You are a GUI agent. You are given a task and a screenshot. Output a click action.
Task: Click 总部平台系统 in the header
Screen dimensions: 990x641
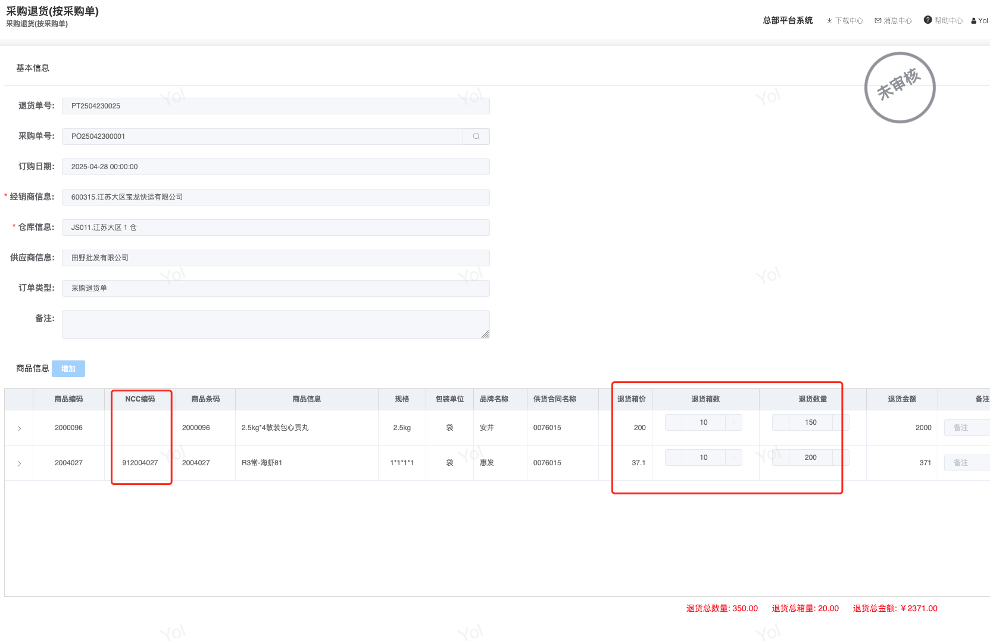pos(788,20)
